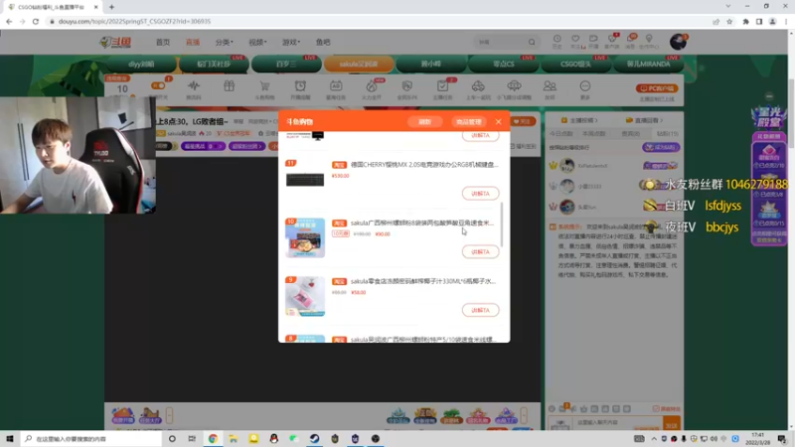Click the 刷新 button in shopping dialog
795x447 pixels.
[425, 121]
